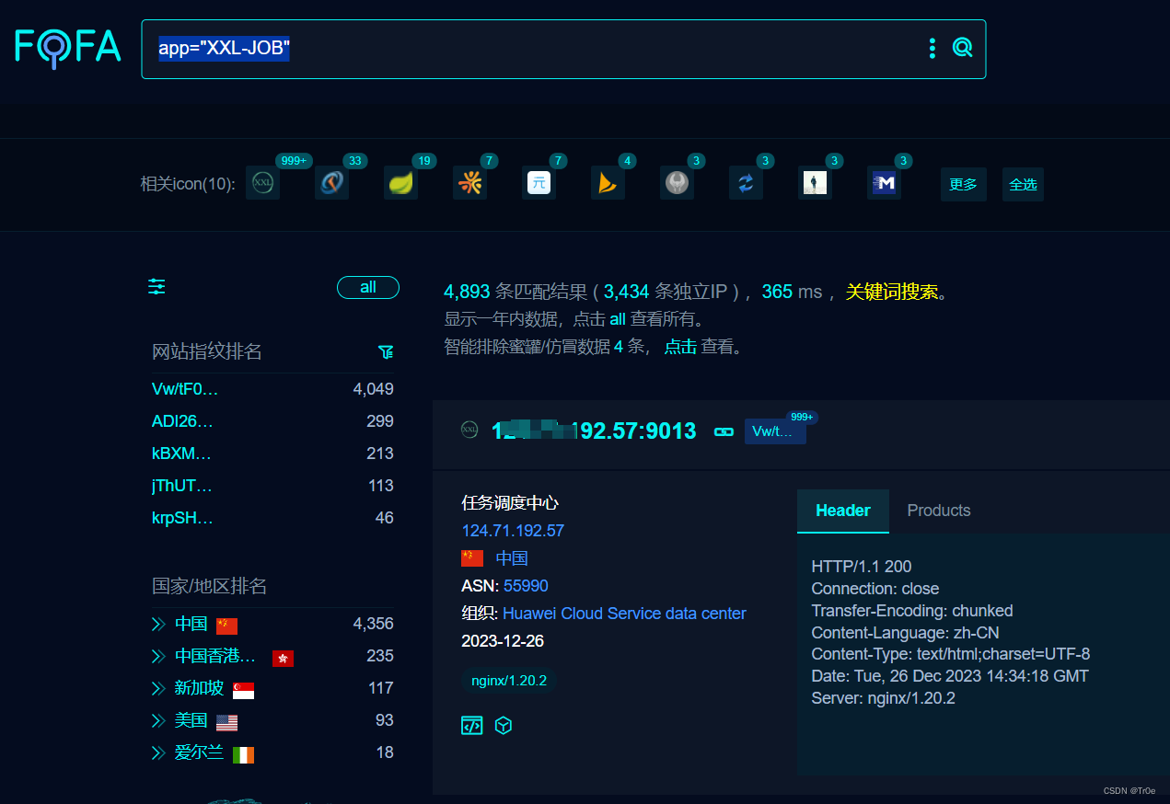Viewport: 1170px width, 804px height.
Task: Click the 4,893 matching results count
Action: coord(467,292)
